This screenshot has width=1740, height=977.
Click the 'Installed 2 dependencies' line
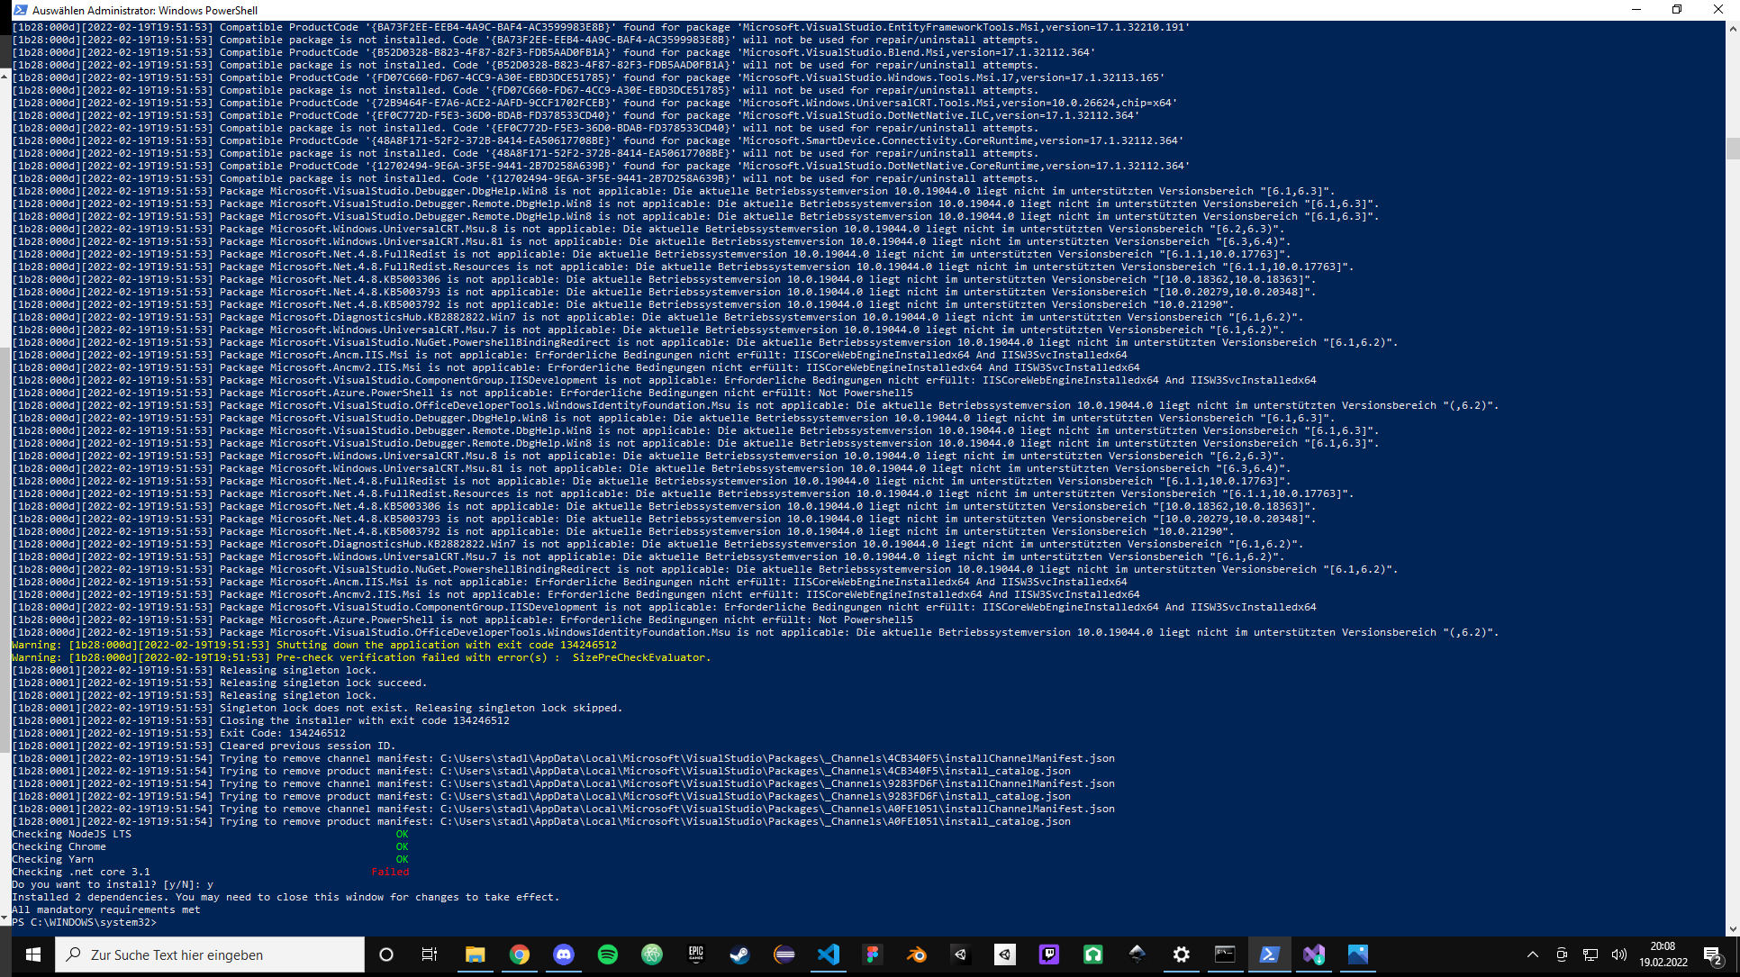[285, 897]
